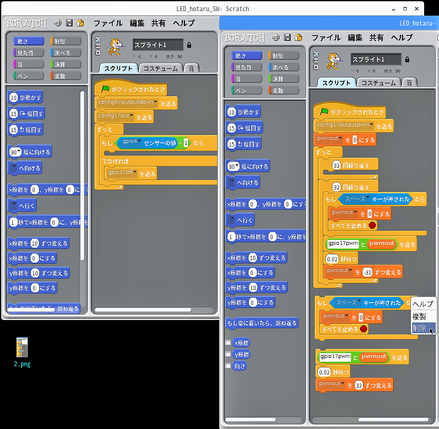Minimize the LED_hotaru_SW Scratch window
This screenshot has height=429, width=439.
394,9
